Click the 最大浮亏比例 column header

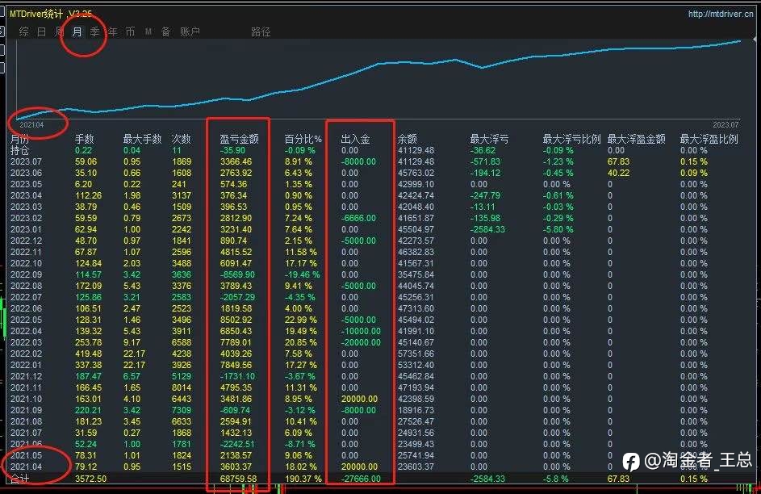point(571,140)
